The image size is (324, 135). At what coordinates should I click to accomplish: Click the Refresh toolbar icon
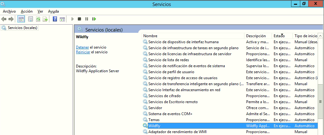click(38, 19)
